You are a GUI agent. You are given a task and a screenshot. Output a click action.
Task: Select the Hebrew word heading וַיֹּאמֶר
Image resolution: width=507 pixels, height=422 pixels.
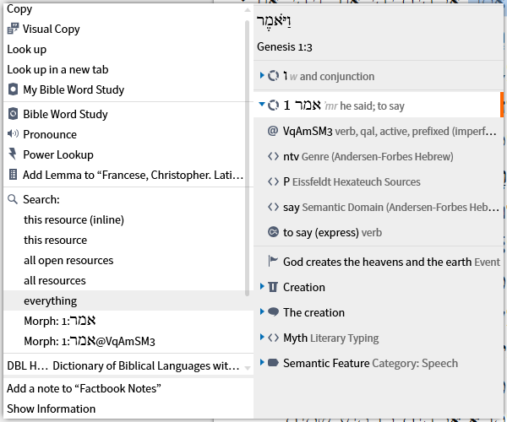coord(274,21)
